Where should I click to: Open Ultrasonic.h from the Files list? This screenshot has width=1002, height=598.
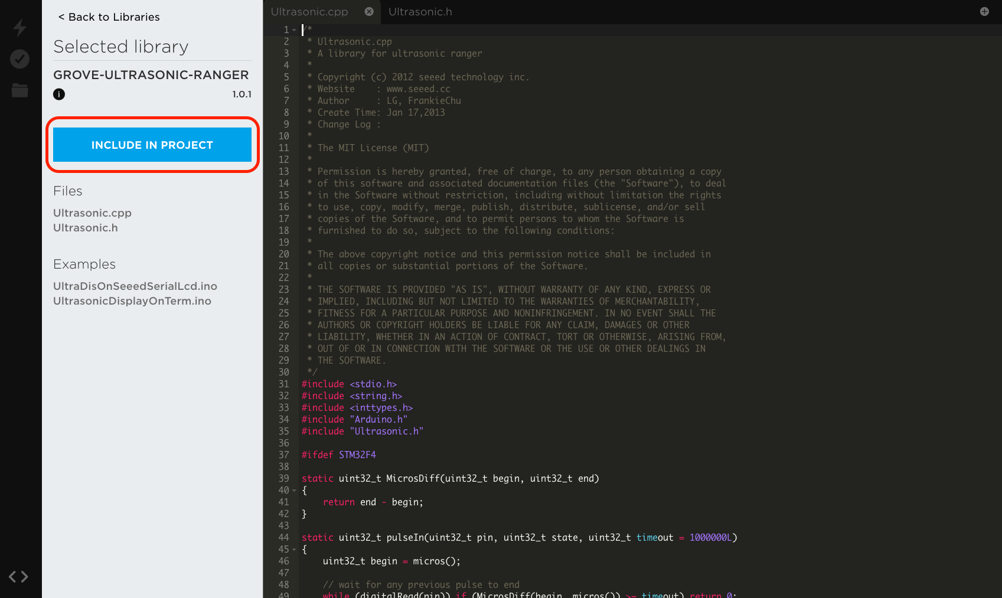86,228
